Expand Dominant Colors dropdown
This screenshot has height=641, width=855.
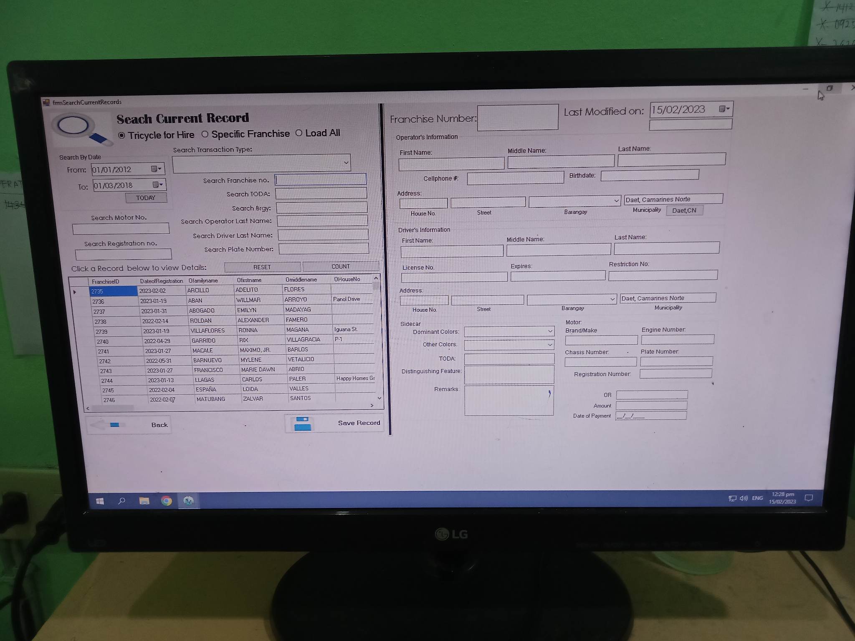(x=550, y=331)
